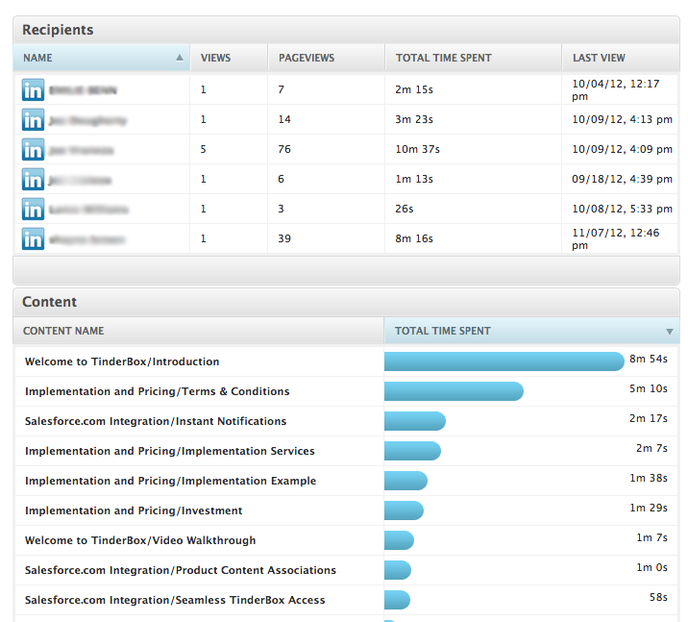Toggle sort arrow on Content's Total Time Spent header
The width and height of the screenshot is (688, 622).
pos(670,332)
